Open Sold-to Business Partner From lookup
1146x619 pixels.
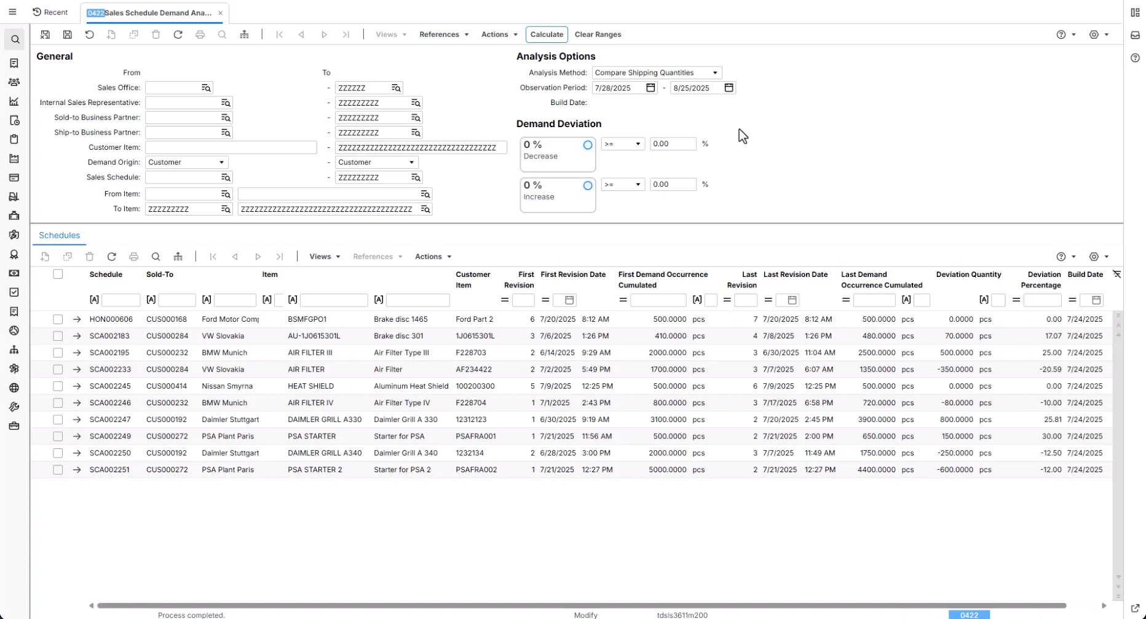(226, 117)
